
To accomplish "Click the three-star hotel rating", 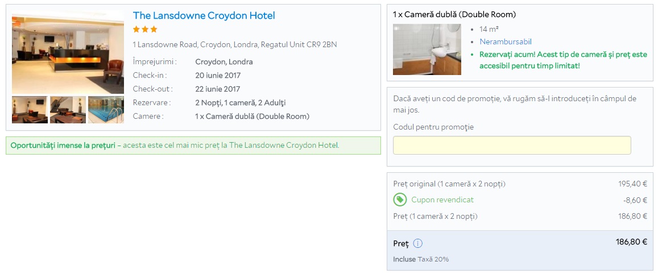I will tap(145, 30).
